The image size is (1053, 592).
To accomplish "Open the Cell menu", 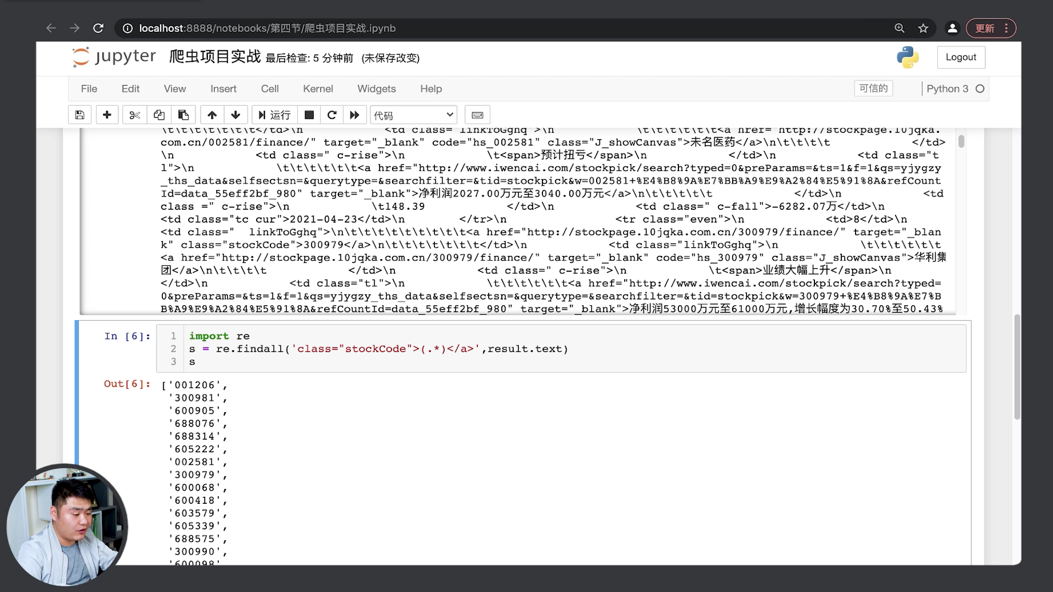I will [269, 89].
